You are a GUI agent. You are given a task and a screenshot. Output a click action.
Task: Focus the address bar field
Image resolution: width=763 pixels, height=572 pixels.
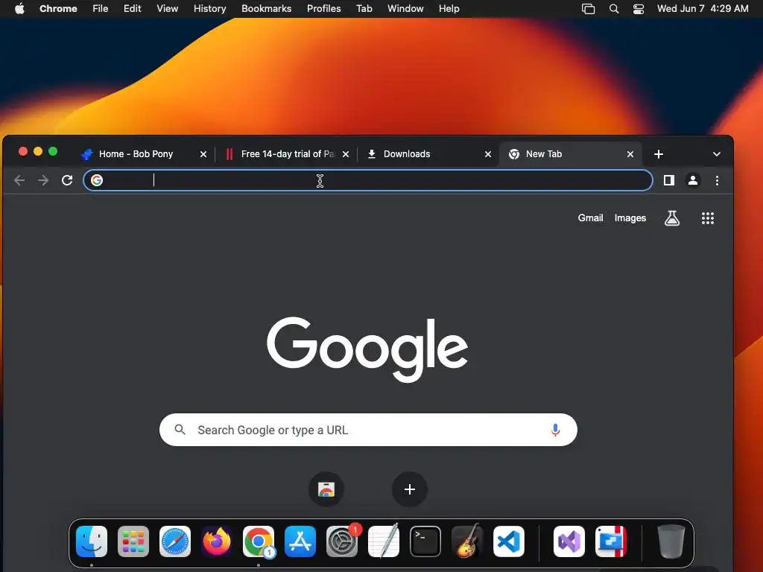[368, 180]
